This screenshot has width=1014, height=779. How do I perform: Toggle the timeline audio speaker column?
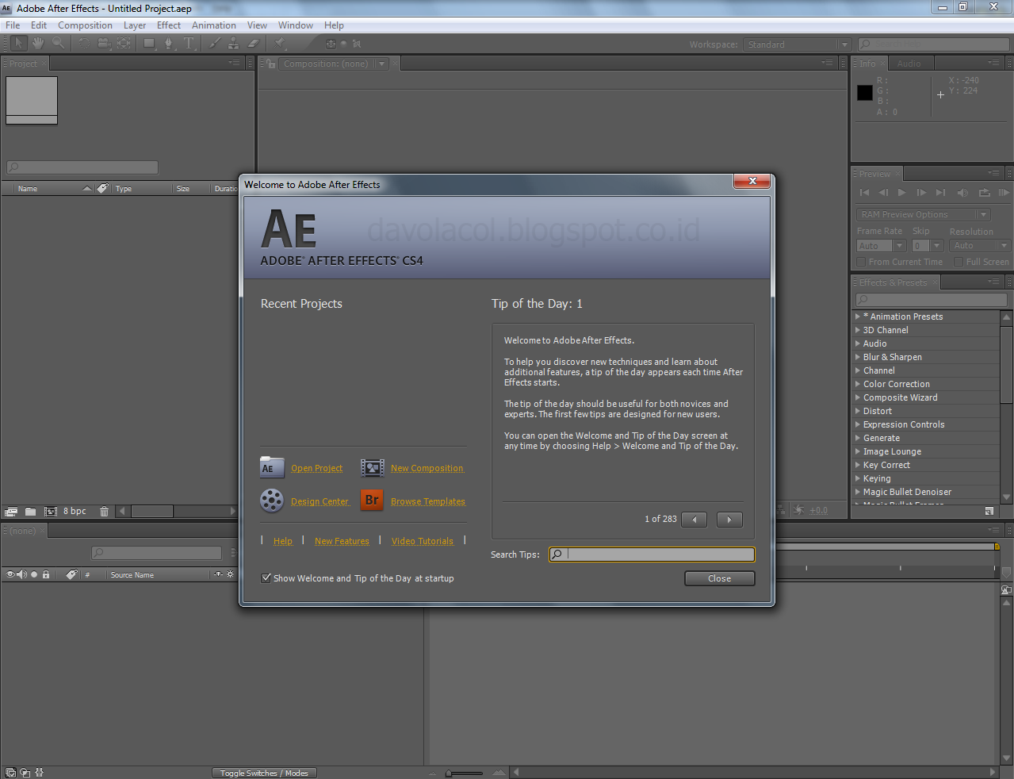point(22,574)
